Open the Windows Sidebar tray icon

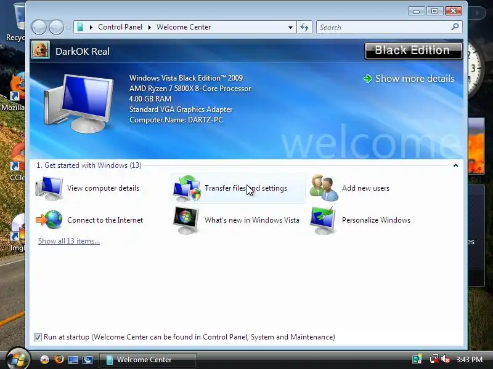pos(417,359)
